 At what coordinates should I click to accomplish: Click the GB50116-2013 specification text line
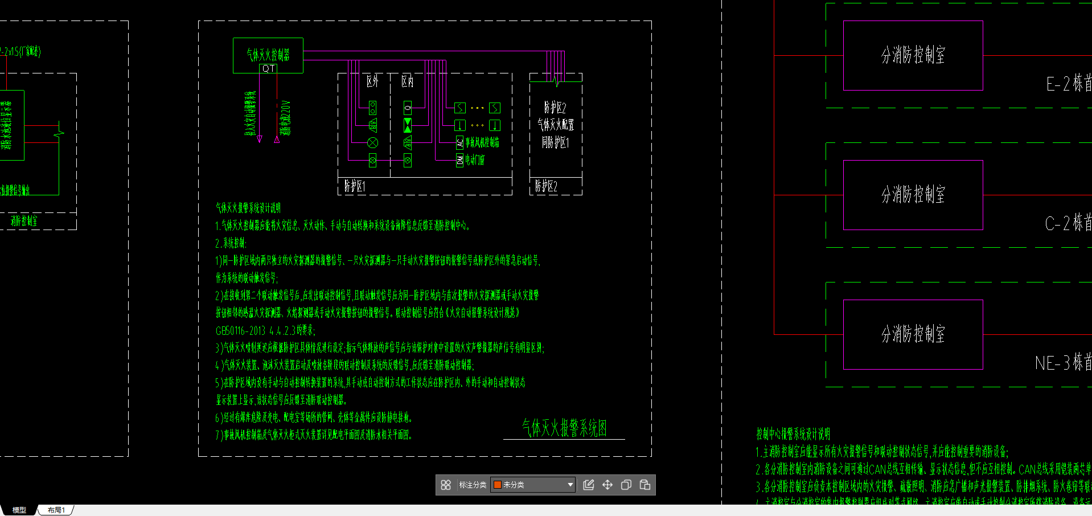coord(265,330)
